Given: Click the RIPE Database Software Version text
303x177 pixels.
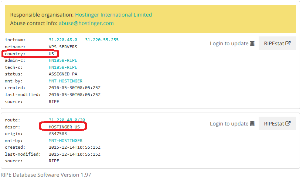Looking at the screenshot, I should click(45, 174).
